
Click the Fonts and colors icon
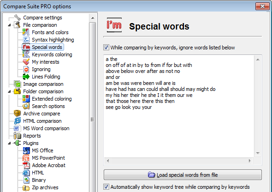[x=26, y=32]
